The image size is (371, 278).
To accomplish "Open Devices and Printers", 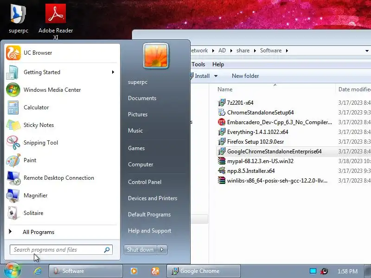I will 153,198.
